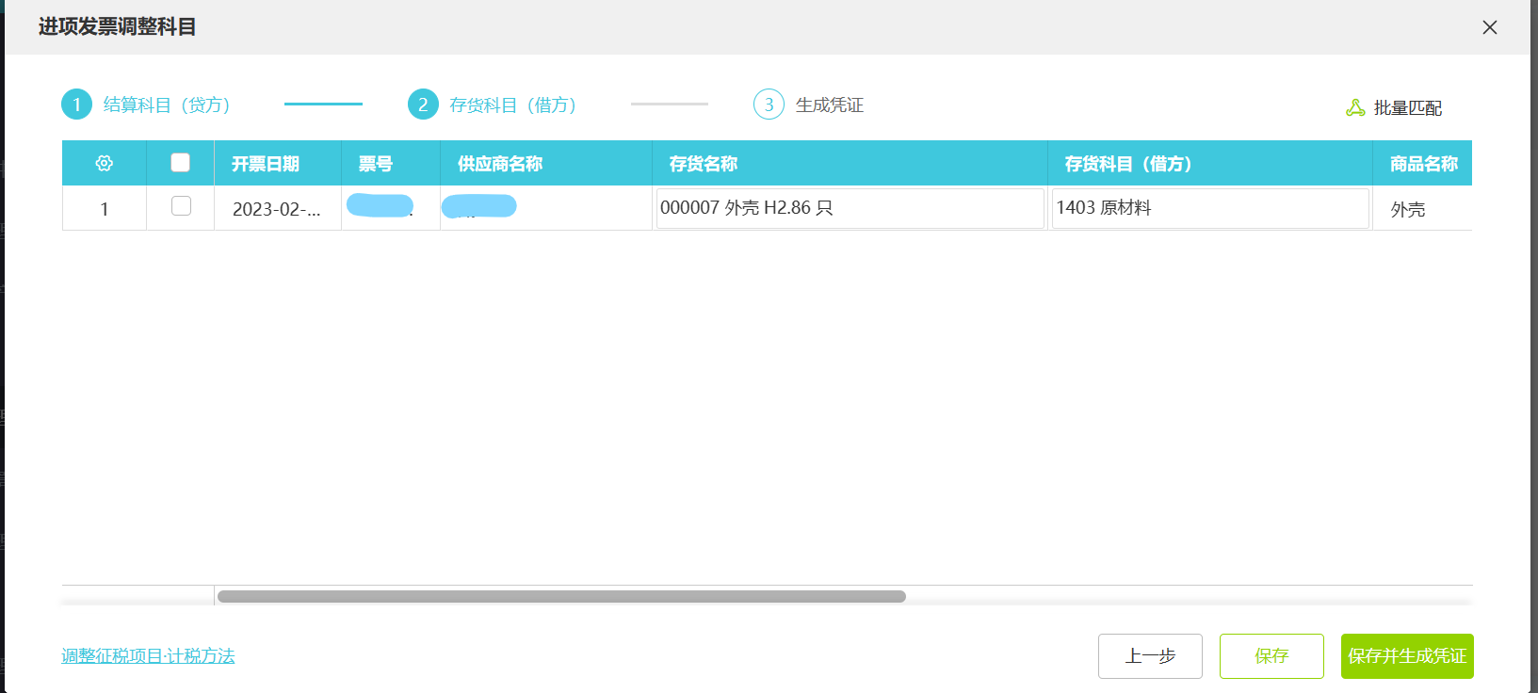Click the date cell 2023-02-...
Screen dimensions: 1538x693
coord(278,208)
